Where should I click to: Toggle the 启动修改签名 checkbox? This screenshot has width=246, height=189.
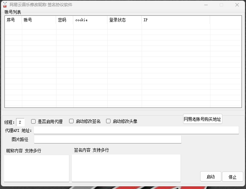72,121
